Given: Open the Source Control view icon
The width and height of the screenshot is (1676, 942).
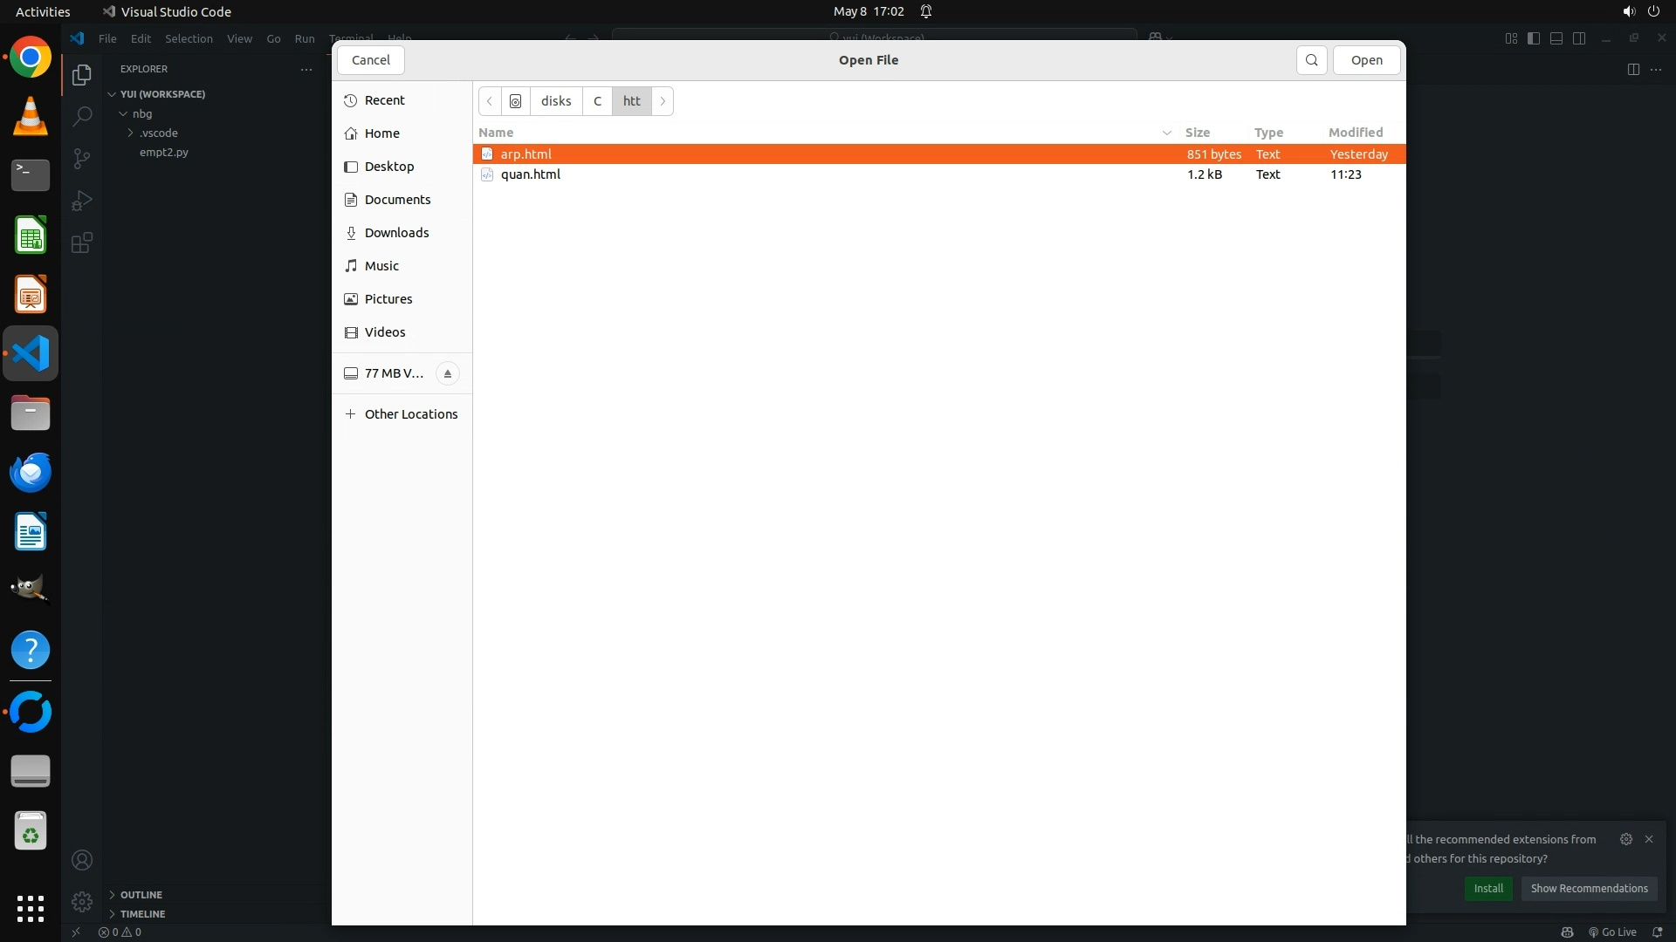Looking at the screenshot, I should click(x=81, y=159).
